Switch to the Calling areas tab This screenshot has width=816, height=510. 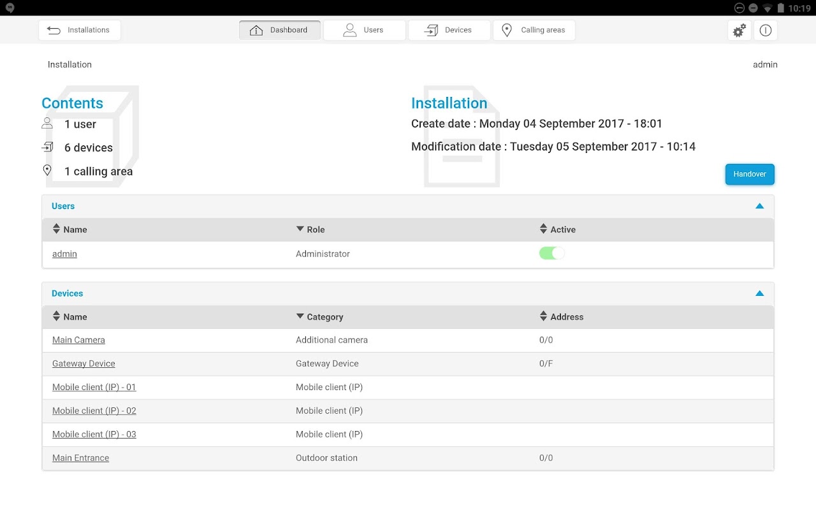pos(534,30)
